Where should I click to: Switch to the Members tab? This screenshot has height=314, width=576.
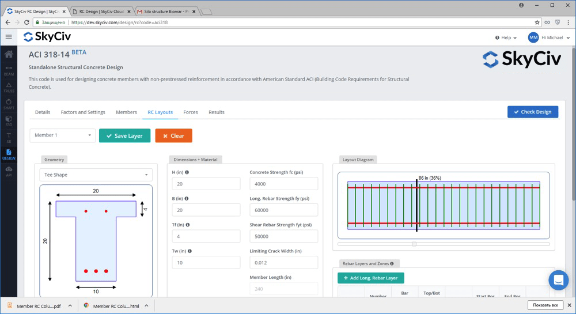(126, 112)
